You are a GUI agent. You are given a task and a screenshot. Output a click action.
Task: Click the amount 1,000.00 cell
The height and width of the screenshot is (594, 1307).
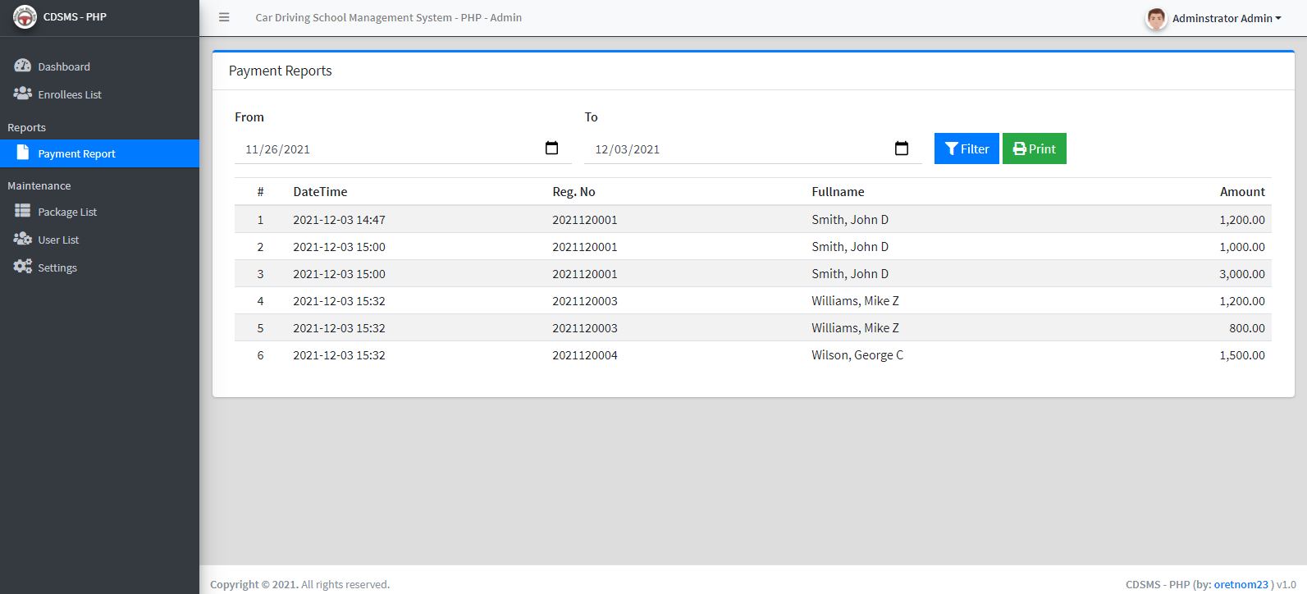point(1241,246)
